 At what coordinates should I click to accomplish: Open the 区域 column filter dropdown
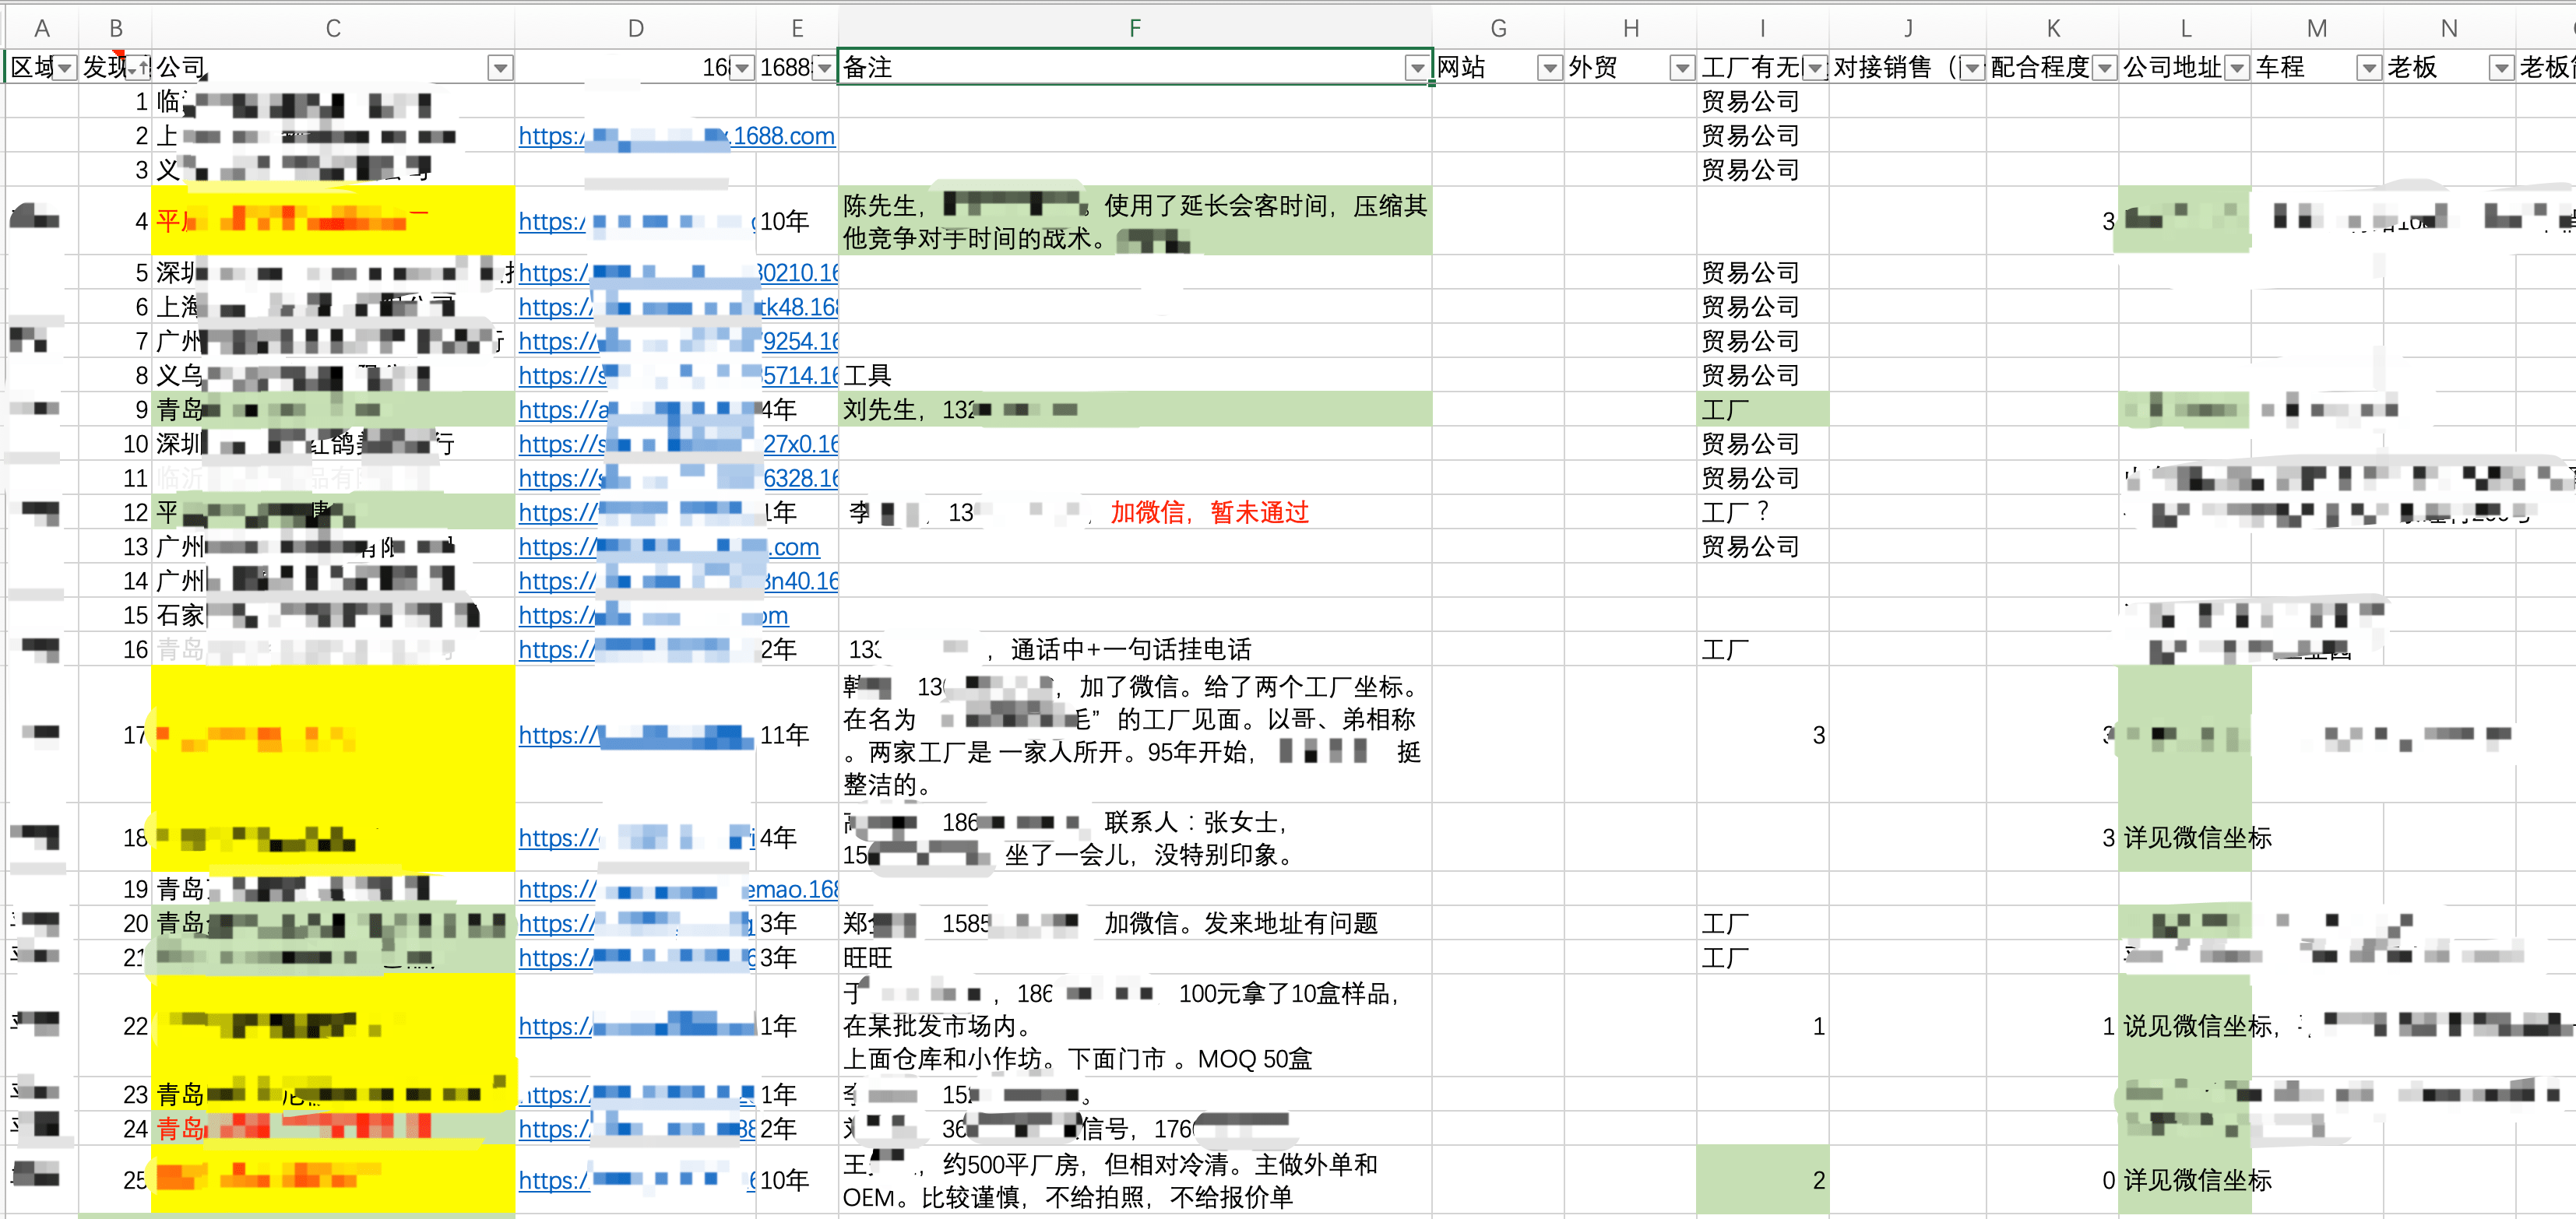coord(65,68)
